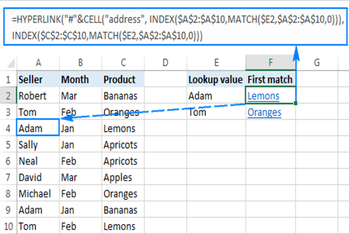Open the Oranges hyperlink in cell F3

264,113
